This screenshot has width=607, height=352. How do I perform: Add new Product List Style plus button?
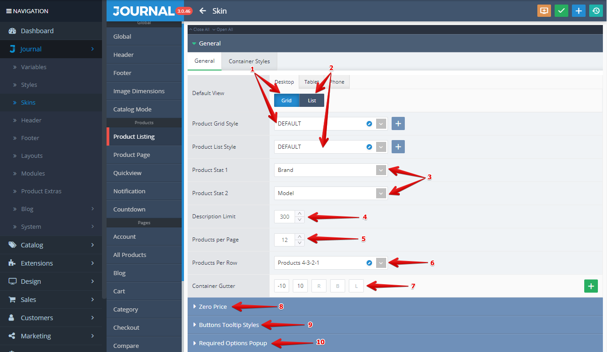point(398,147)
